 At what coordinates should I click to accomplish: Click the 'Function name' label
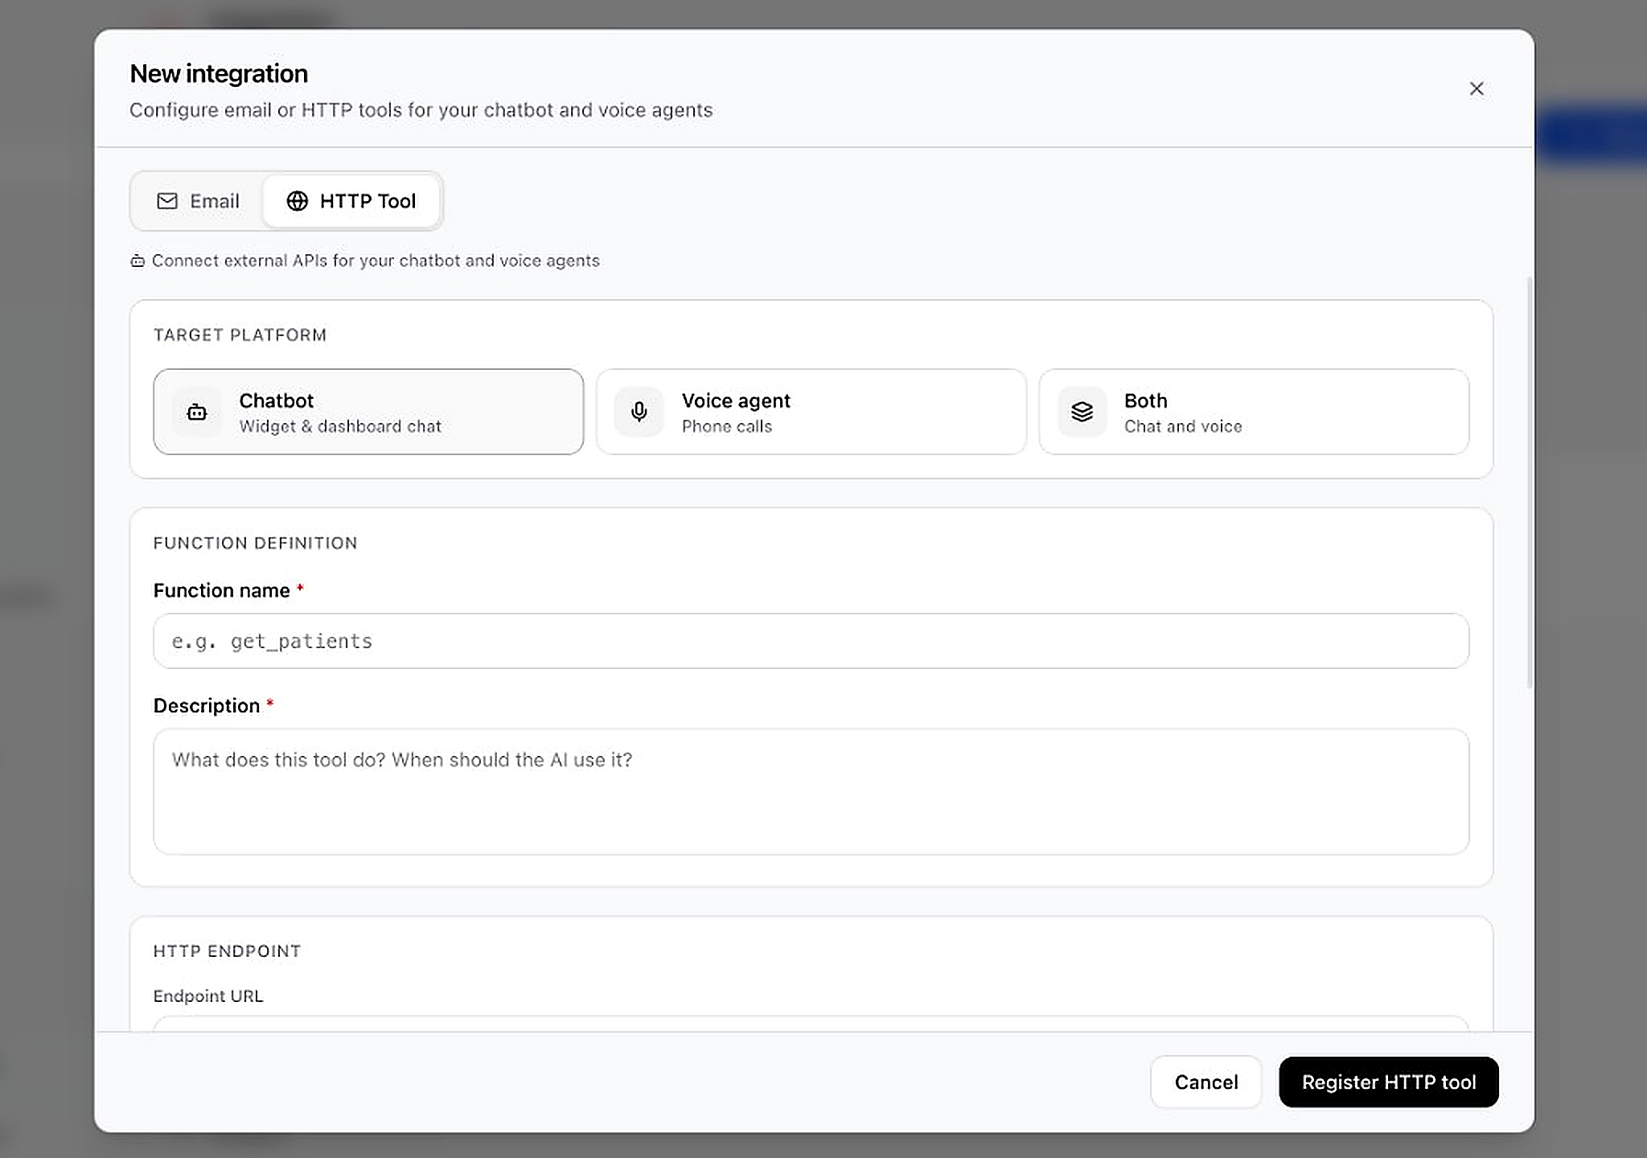[x=221, y=590]
